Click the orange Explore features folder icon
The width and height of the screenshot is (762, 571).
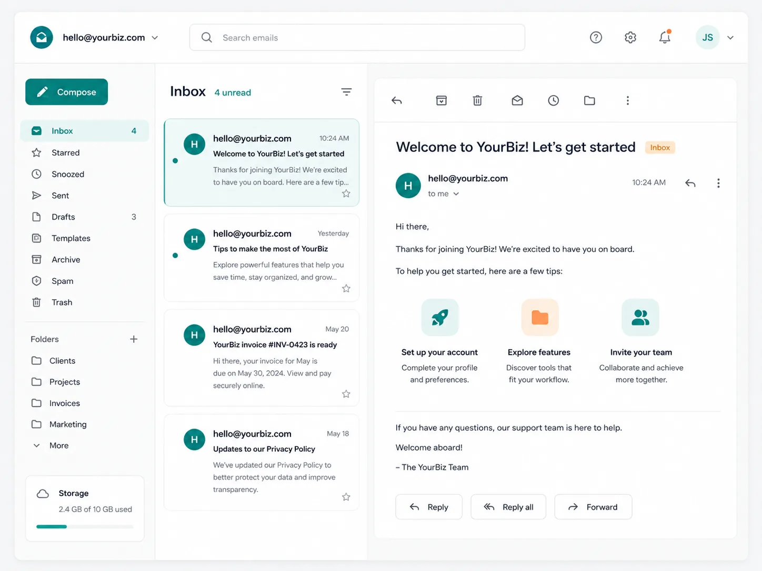coord(540,317)
